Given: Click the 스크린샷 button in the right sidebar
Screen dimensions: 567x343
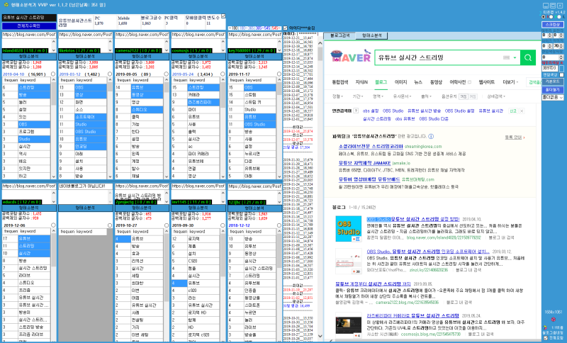Looking at the screenshot, I should pos(553,25).
